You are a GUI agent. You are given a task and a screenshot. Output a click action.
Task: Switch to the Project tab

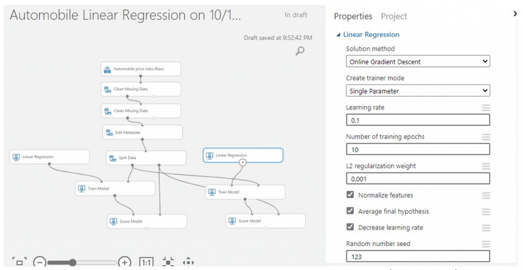click(x=394, y=16)
